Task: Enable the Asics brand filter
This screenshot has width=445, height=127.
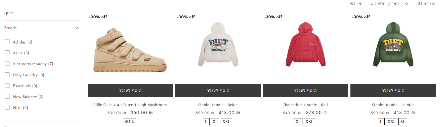Action: tap(7, 53)
